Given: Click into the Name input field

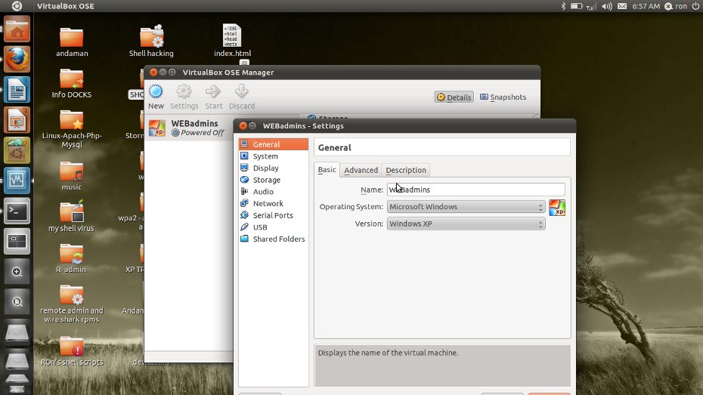Looking at the screenshot, I should (475, 190).
